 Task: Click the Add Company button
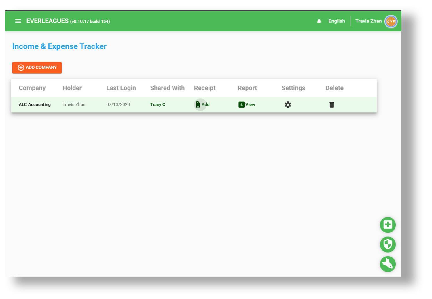[x=37, y=67]
